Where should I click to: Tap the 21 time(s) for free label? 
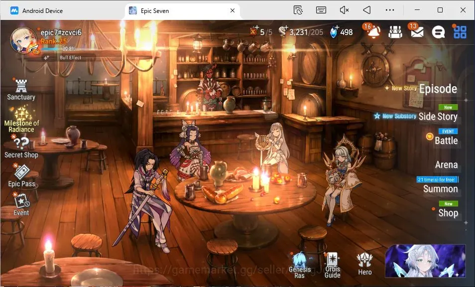pos(437,180)
